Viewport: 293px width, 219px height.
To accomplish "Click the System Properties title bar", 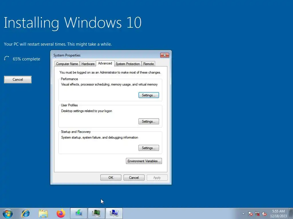I will pos(106,55).
